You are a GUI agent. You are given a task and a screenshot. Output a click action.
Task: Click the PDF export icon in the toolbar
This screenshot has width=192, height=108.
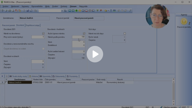pyautogui.click(x=16, y=11)
